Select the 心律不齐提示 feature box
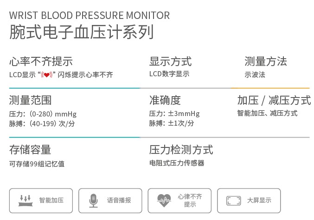 click(x=179, y=201)
